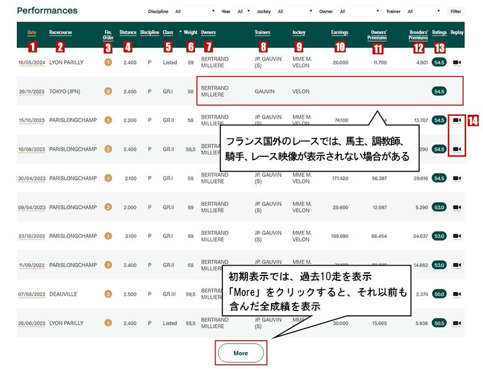Play replay video for 30/04/2023 ParisLongchamp race
The image size is (483, 369).
[457, 178]
